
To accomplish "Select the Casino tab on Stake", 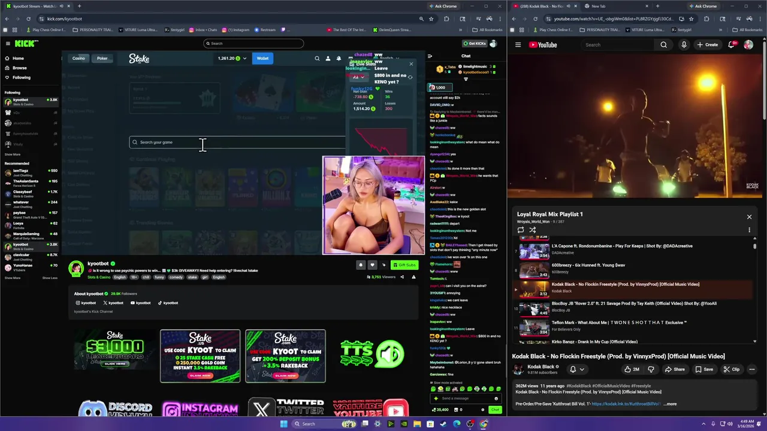I will coord(78,58).
